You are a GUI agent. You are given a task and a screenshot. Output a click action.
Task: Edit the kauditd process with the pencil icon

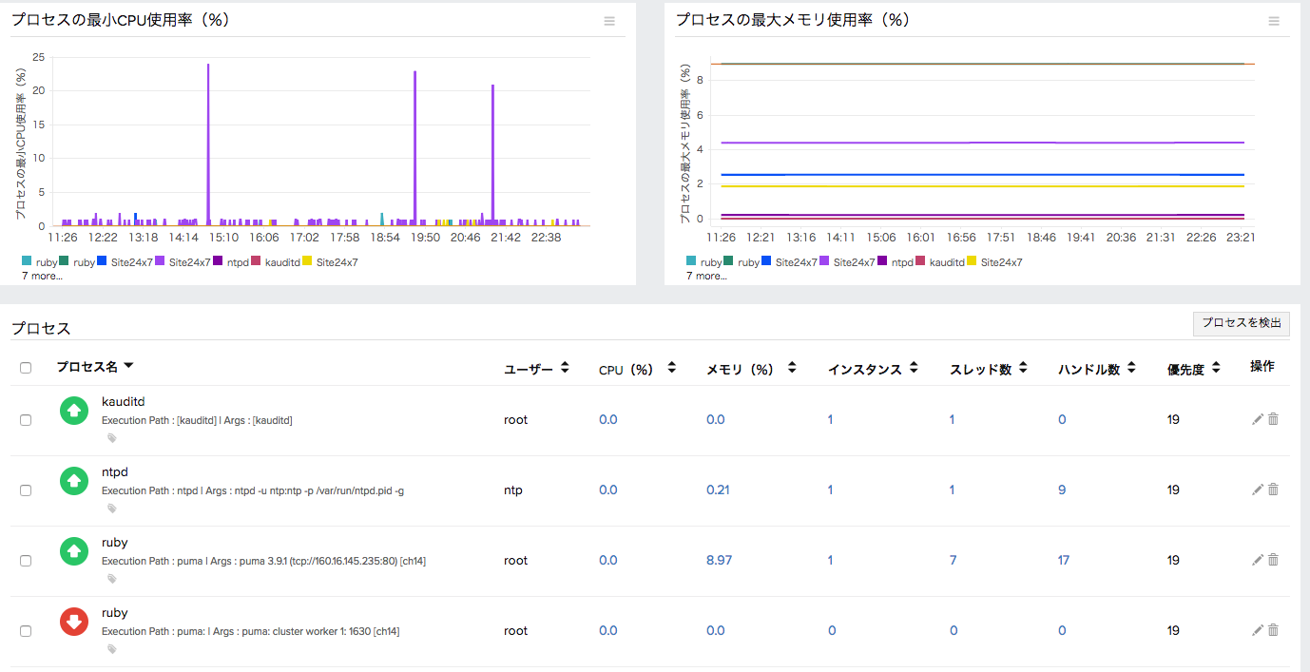[1257, 419]
